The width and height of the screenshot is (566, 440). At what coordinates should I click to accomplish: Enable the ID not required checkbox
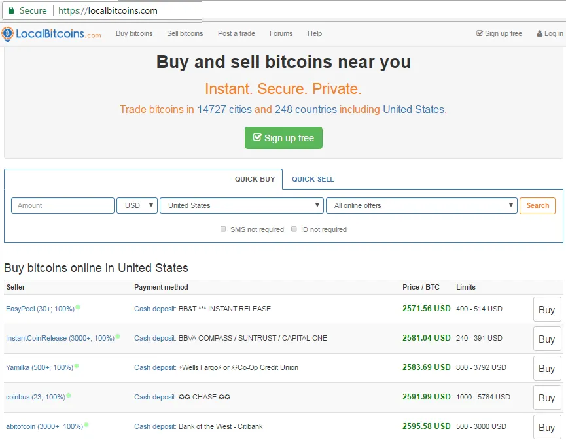point(294,229)
